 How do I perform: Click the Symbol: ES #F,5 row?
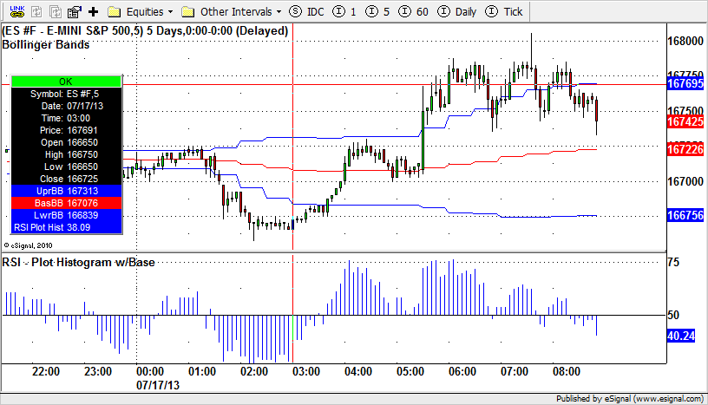point(66,94)
